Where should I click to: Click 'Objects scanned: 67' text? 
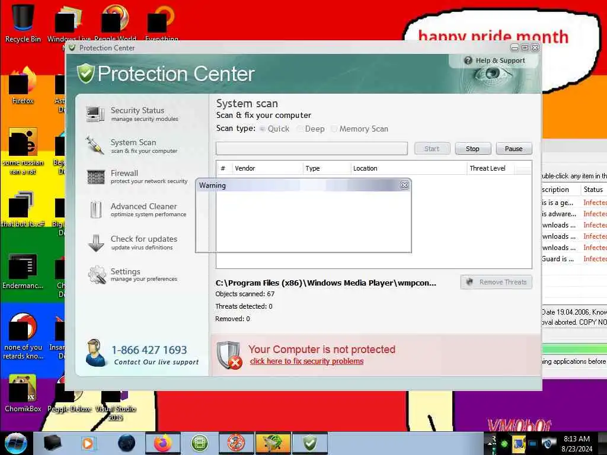pyautogui.click(x=245, y=294)
